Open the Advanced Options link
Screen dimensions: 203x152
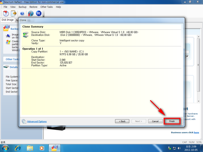[37, 122]
